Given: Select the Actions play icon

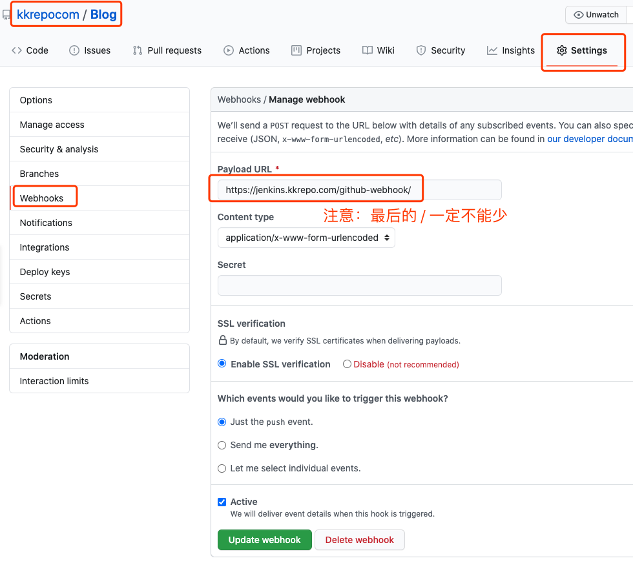Looking at the screenshot, I should click(228, 50).
